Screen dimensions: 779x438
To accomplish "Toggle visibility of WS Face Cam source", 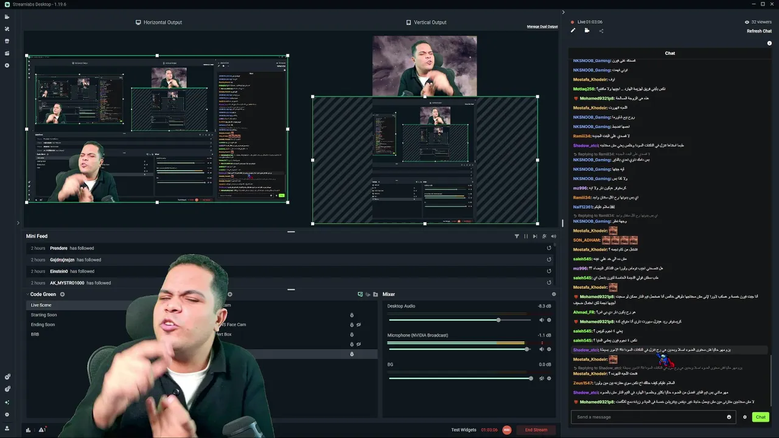I will [x=358, y=325].
